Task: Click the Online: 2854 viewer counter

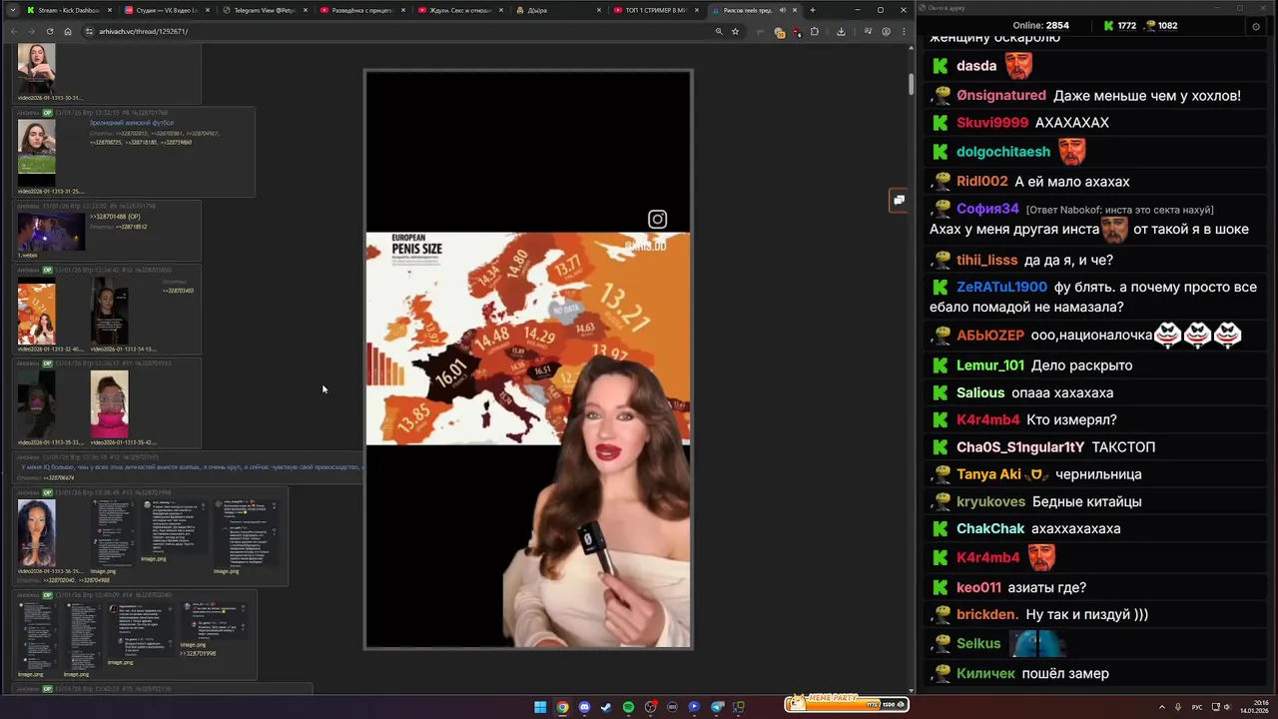Action: (x=1040, y=26)
